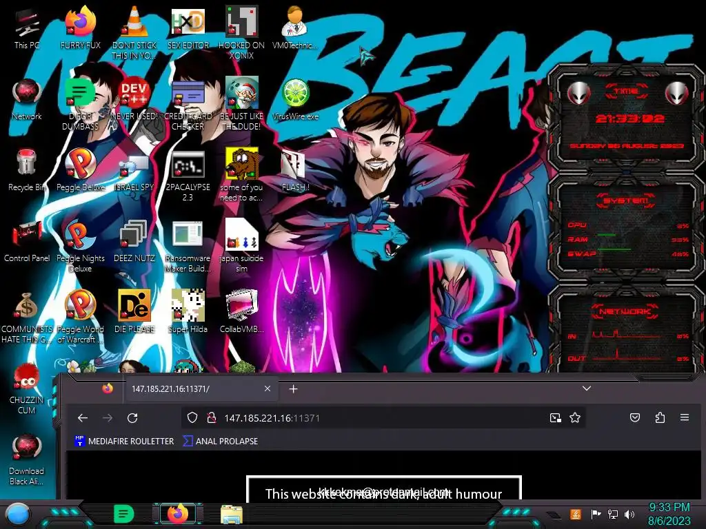Open Firefox extensions puzzle icon
This screenshot has height=529, width=706.
660,418
